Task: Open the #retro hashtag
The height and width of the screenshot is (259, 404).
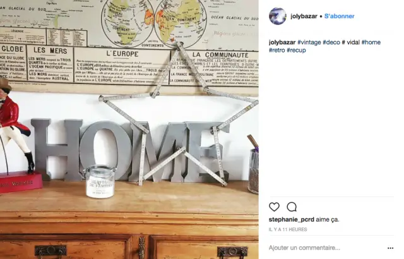Action: pyautogui.click(x=276, y=50)
